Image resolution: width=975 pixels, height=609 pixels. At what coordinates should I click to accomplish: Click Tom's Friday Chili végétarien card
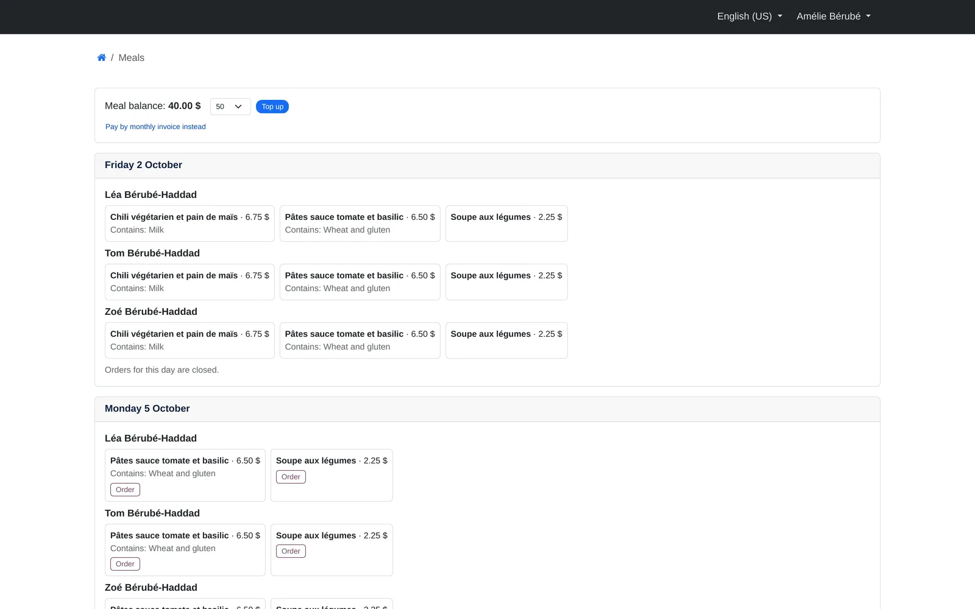(x=190, y=282)
